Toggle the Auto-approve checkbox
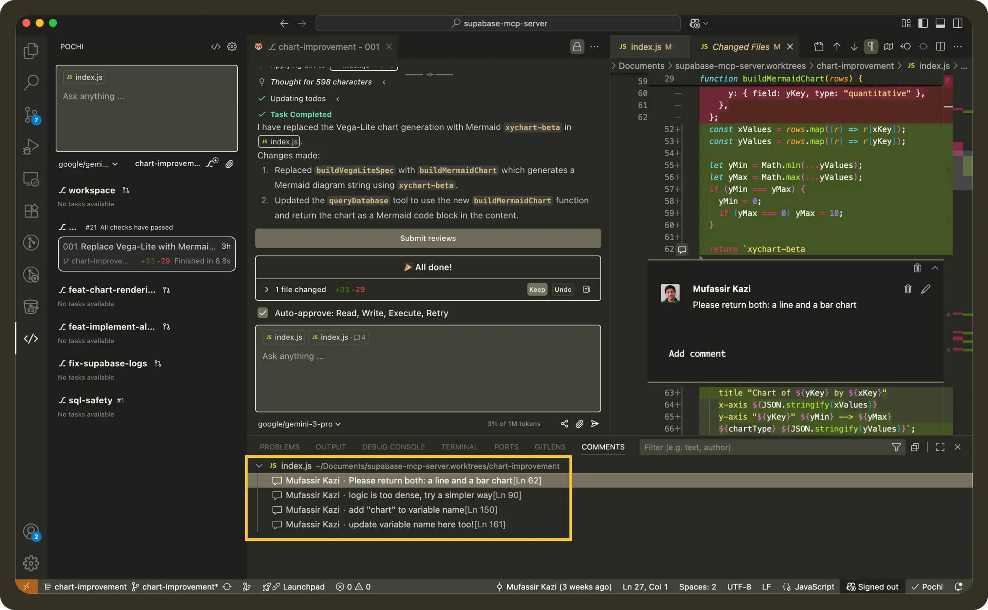Image resolution: width=988 pixels, height=610 pixels. click(x=263, y=313)
